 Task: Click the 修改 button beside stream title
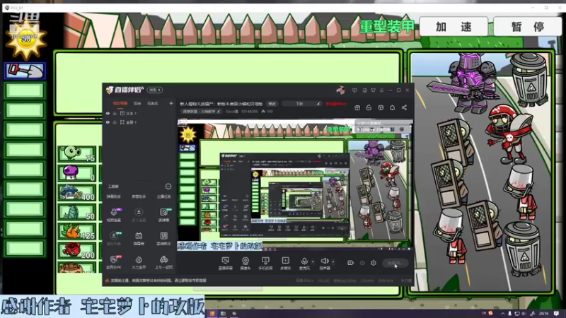[x=272, y=104]
